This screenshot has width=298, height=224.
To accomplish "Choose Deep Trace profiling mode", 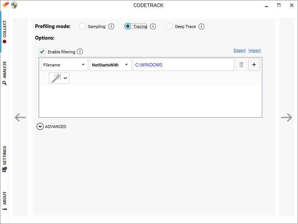I will [169, 26].
